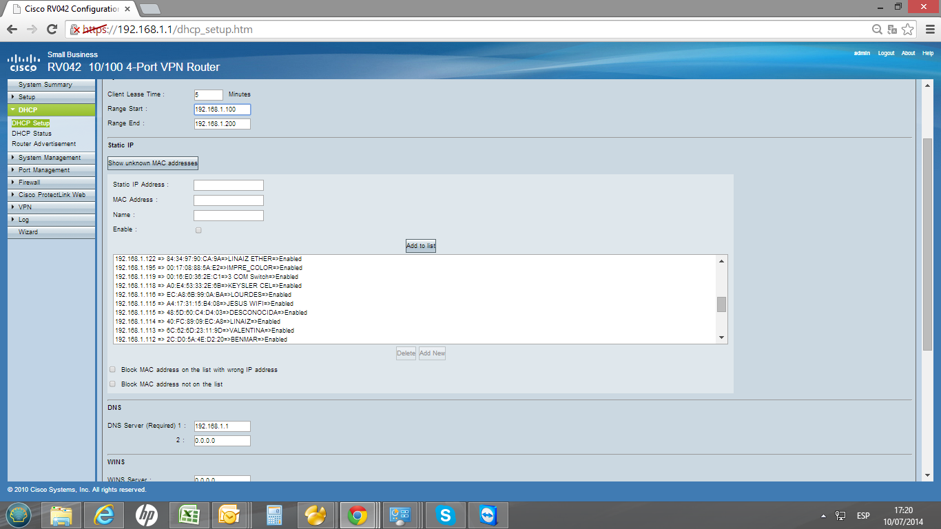
Task: Open the Help link in header
Action: tap(928, 53)
